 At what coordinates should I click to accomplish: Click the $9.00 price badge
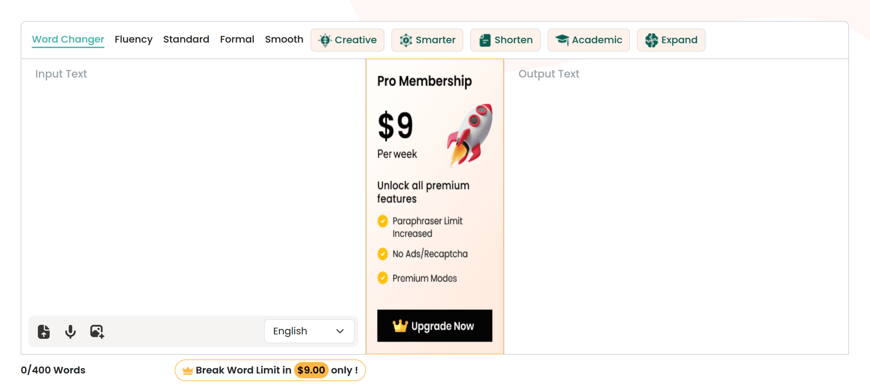[311, 370]
